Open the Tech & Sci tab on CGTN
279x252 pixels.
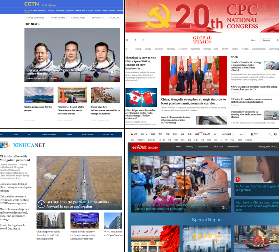tap(80, 11)
